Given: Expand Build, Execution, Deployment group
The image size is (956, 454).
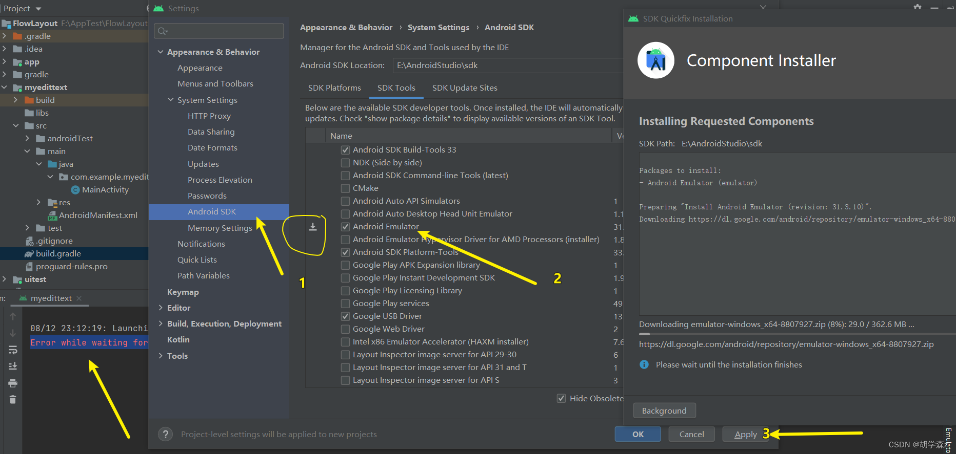Looking at the screenshot, I should 161,323.
